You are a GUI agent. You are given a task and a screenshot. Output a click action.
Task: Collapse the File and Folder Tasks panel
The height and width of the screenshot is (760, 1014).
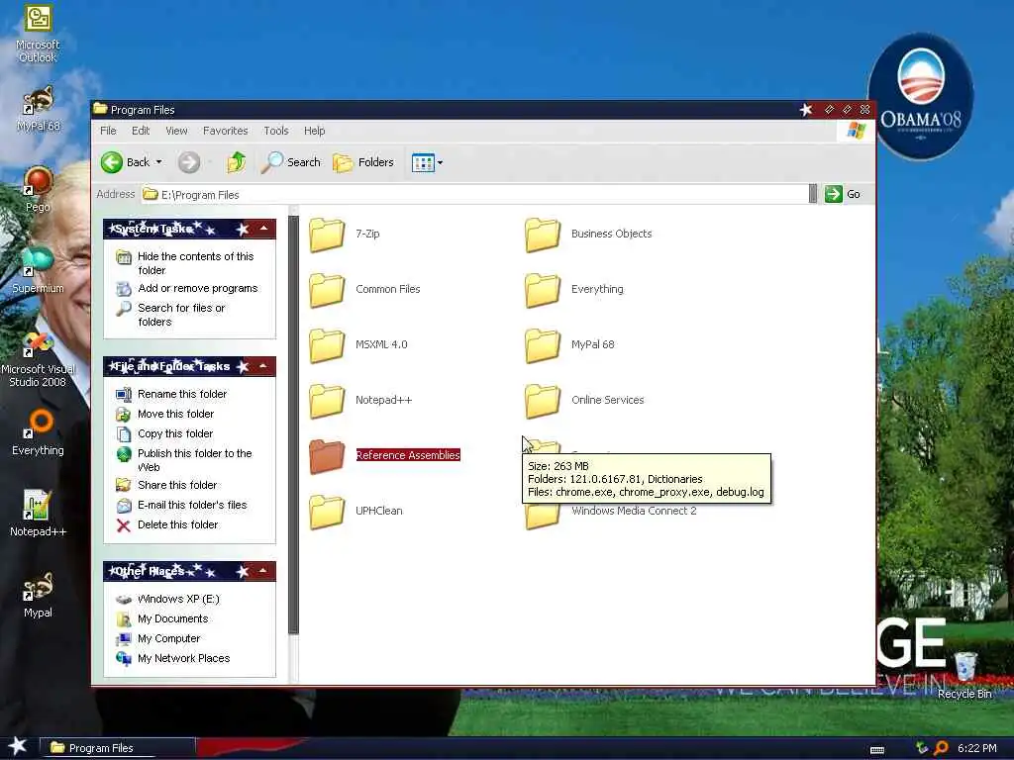[263, 366]
